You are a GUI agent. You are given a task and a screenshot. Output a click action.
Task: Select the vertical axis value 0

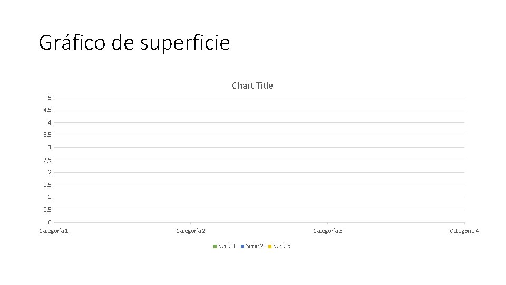click(50, 222)
